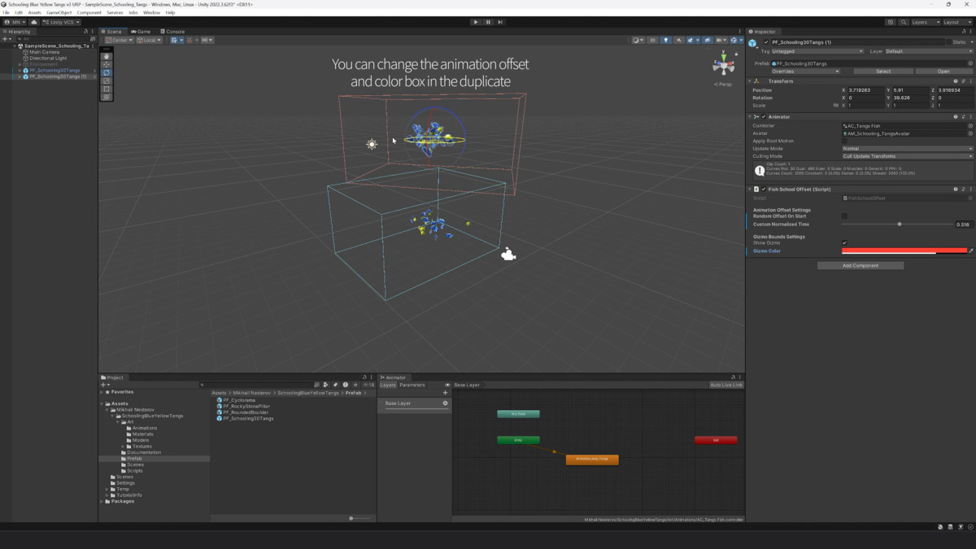This screenshot has width=976, height=549.
Task: Open the Component menu
Action: [x=89, y=13]
